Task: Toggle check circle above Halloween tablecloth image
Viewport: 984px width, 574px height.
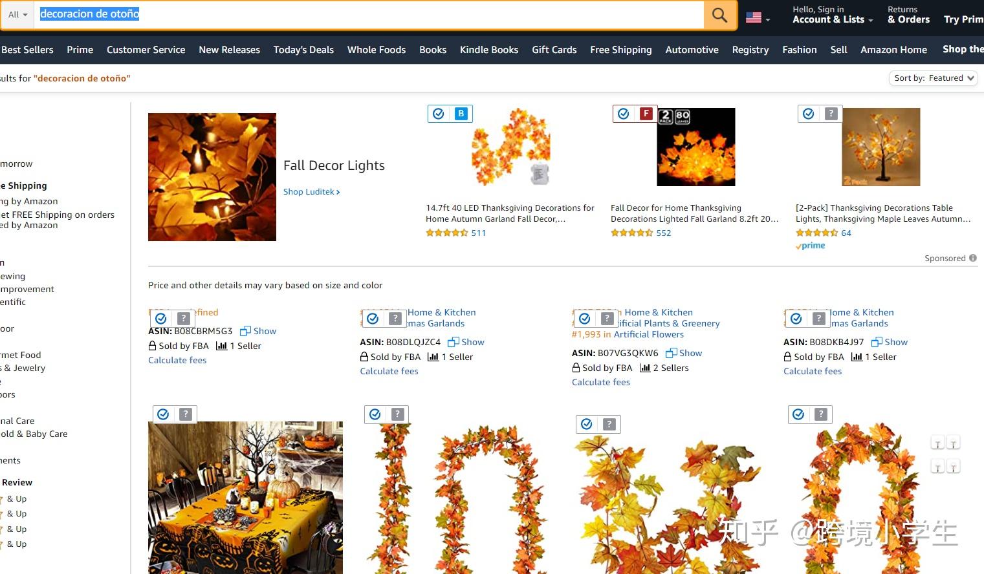Action: pos(163,414)
